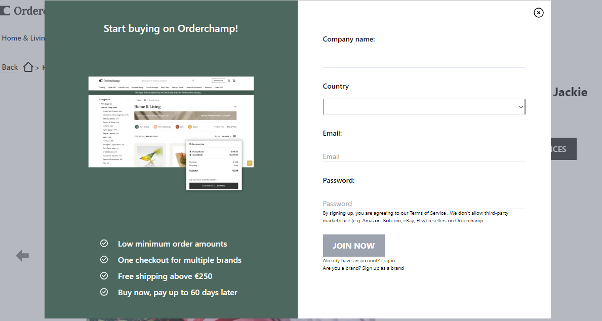Click the left carousel arrow
602x321 pixels.
(x=22, y=256)
